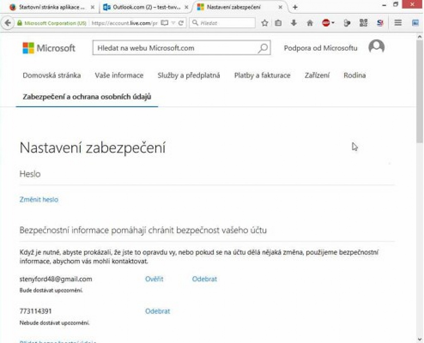This screenshot has width=424, height=343.
Task: Open Zařízení menu item
Action: [317, 75]
